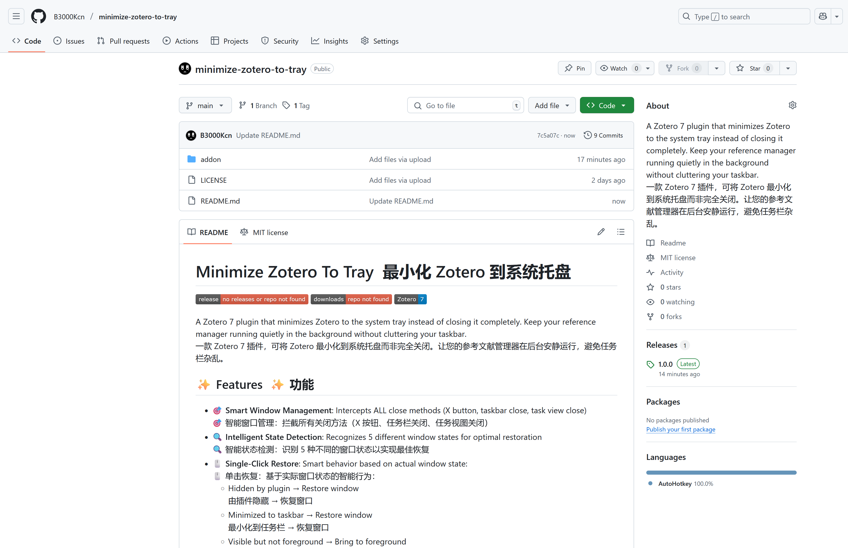Pin this repository

(574, 68)
